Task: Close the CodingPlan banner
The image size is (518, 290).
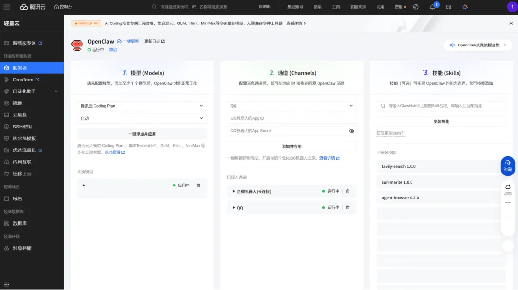Action: pos(511,23)
